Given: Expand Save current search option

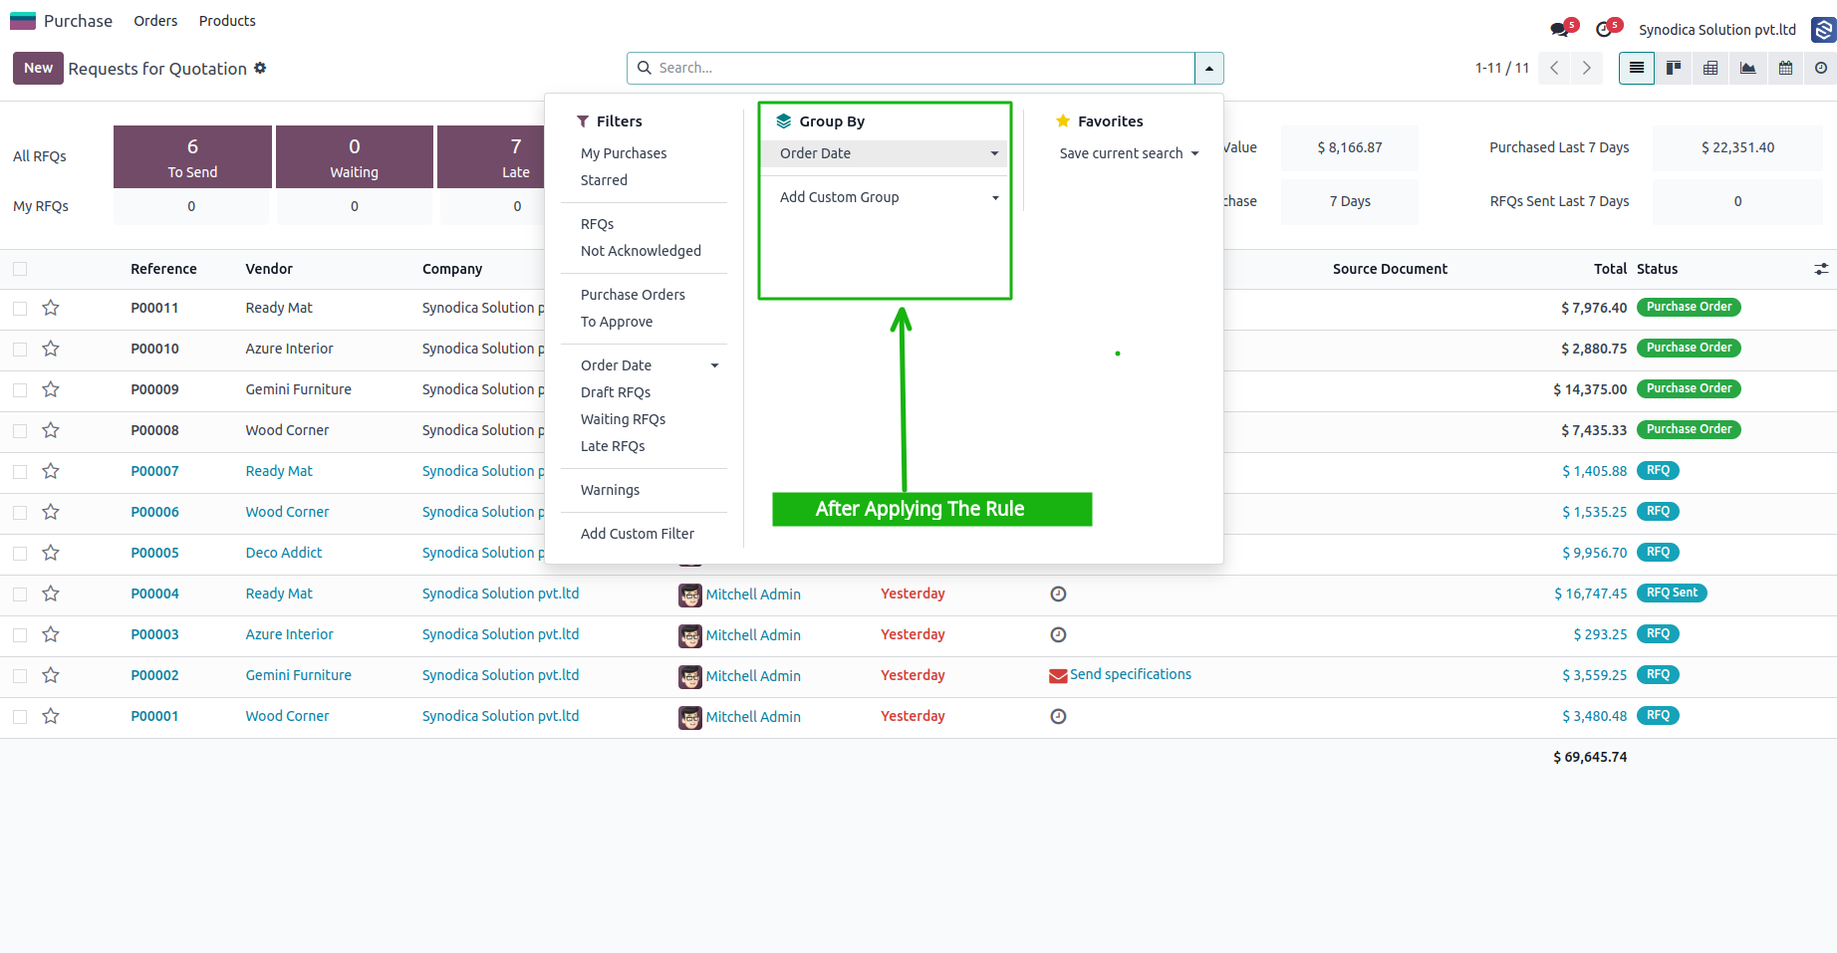Looking at the screenshot, I should point(1129,153).
